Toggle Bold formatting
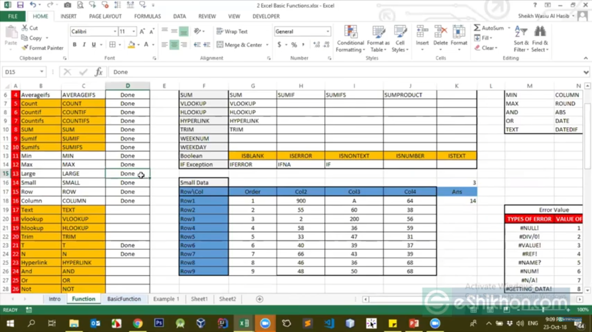 [75, 45]
